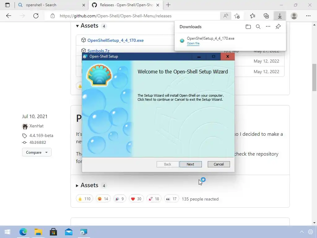This screenshot has width=317, height=238.
Task: Click the Downloads toolbar button in Edge
Action: pos(280,16)
